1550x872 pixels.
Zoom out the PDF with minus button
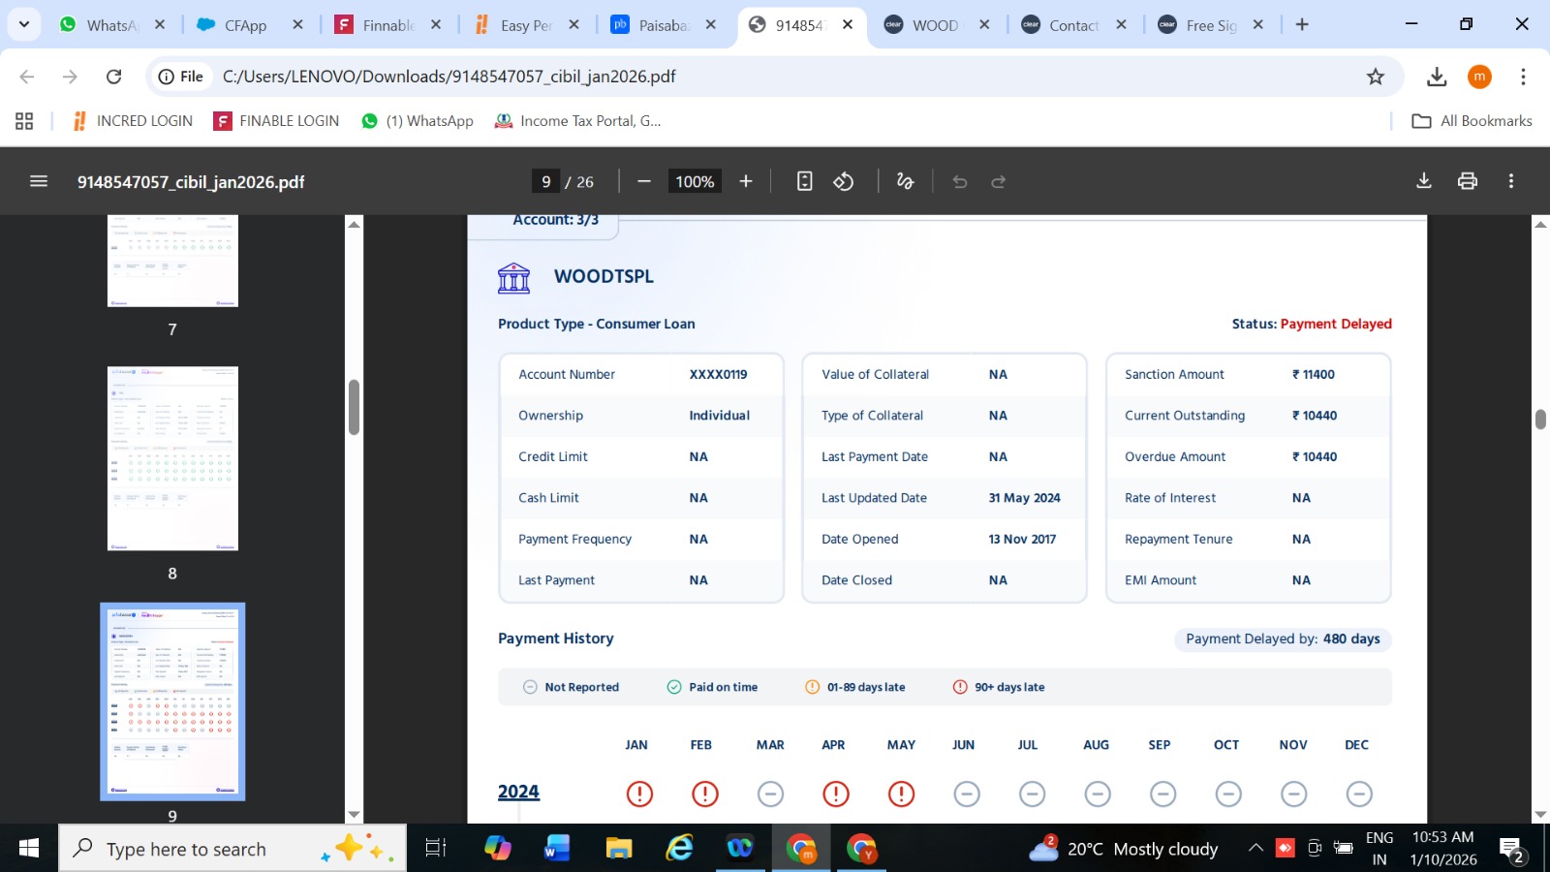[x=643, y=181]
